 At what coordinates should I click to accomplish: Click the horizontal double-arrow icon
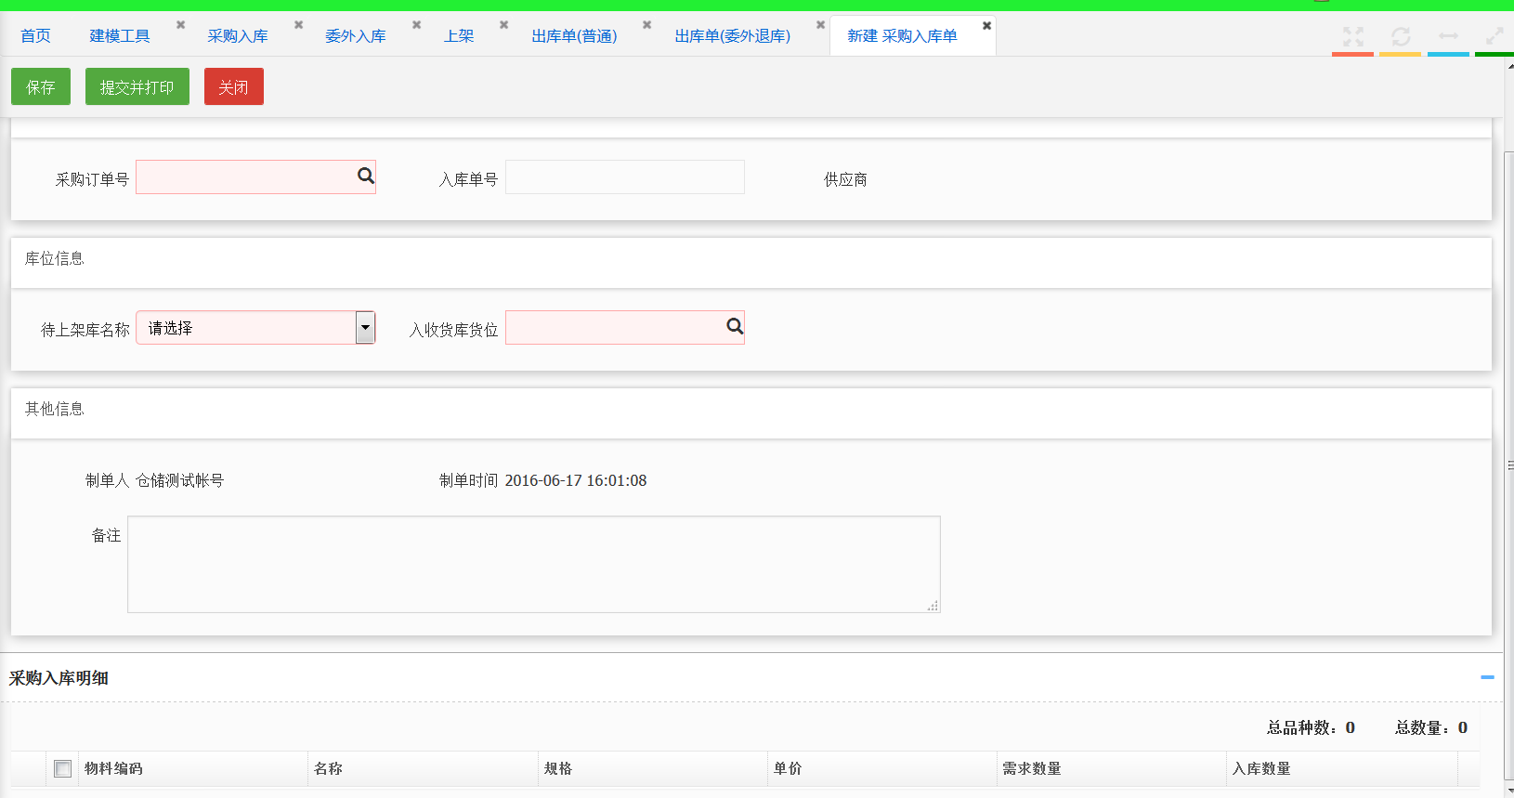click(x=1448, y=36)
